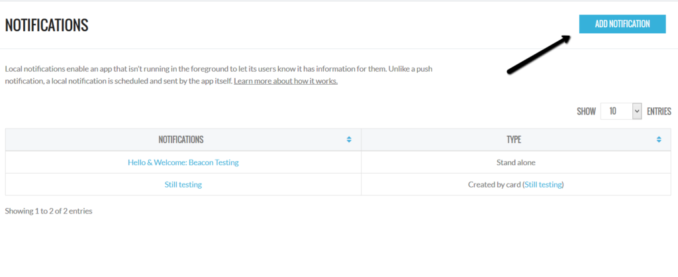Sort table by the Type header label
This screenshot has height=277, width=678.
click(513, 140)
